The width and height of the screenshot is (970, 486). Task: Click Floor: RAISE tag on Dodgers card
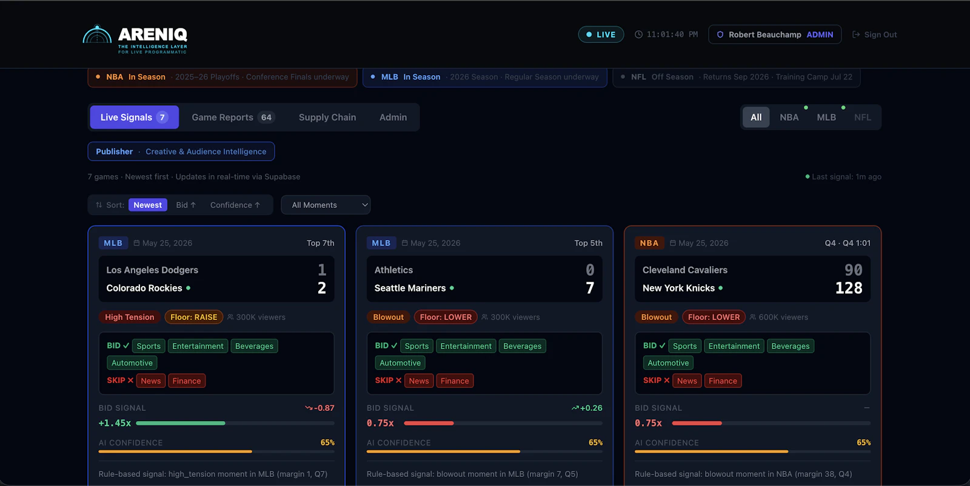pyautogui.click(x=194, y=317)
